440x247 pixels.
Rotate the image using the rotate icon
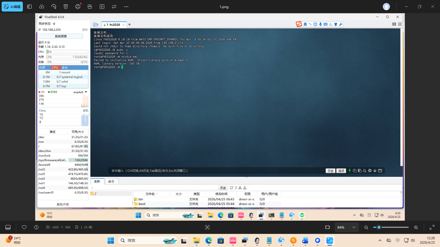point(54,7)
